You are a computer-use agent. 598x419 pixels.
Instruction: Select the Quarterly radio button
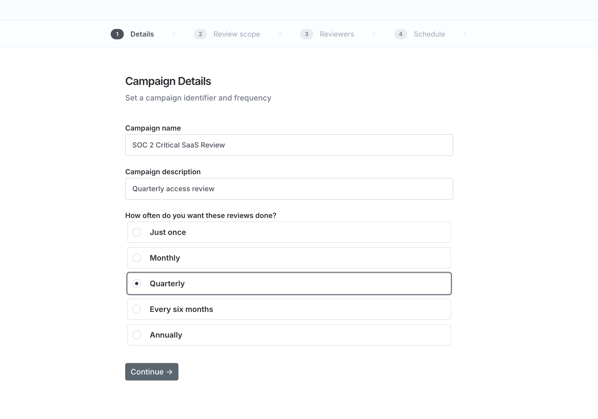tap(137, 284)
